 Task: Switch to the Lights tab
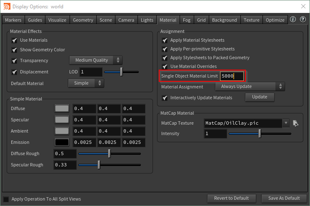coord(147,20)
